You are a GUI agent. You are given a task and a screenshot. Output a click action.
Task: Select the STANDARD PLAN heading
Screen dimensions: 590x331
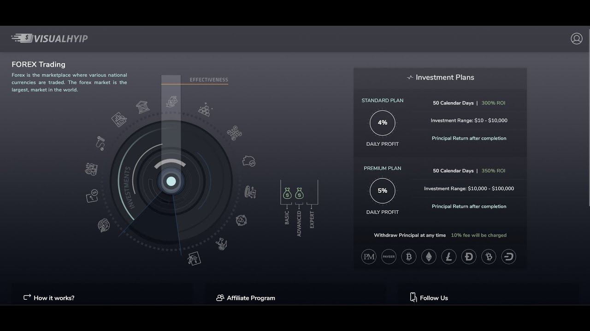point(382,101)
